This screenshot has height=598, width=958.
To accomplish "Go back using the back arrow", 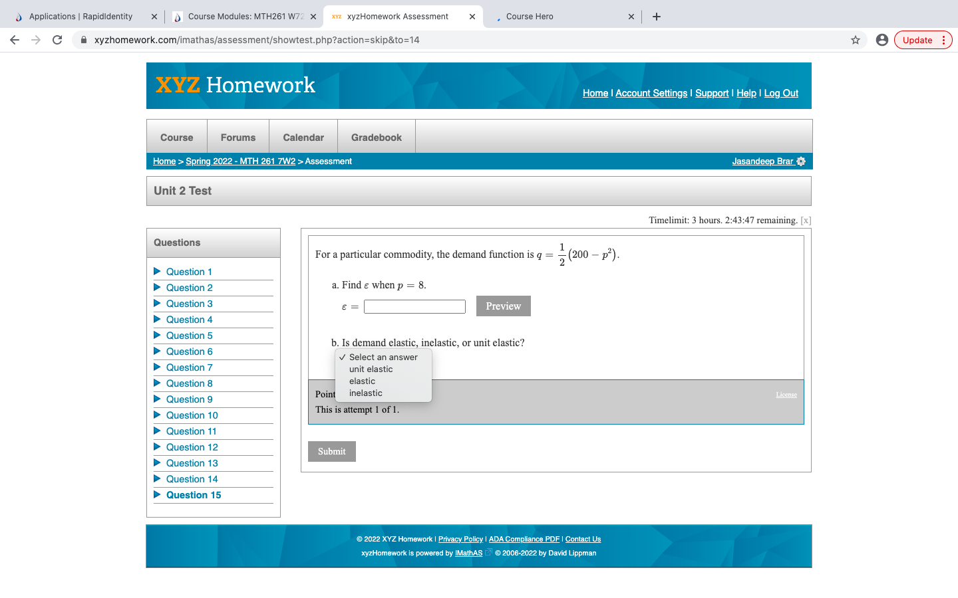I will point(15,40).
